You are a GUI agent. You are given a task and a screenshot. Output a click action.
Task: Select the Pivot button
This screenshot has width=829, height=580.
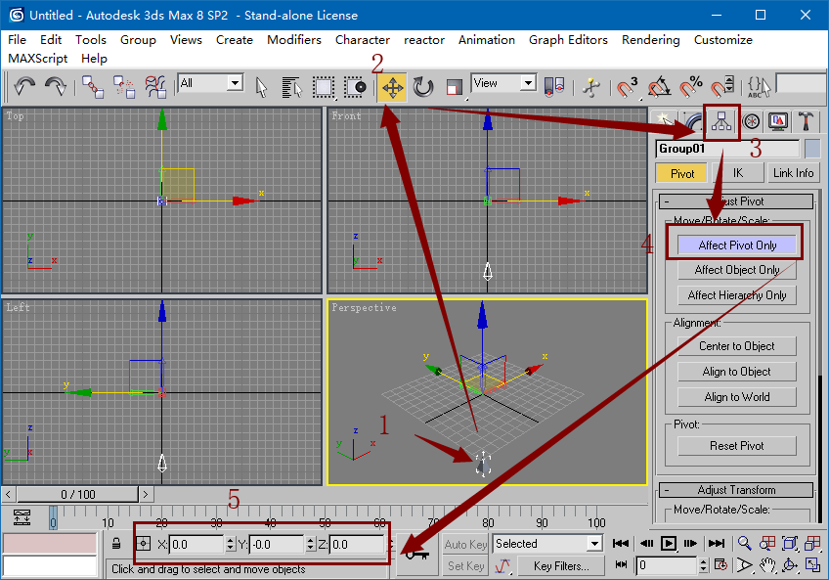pyautogui.click(x=682, y=173)
